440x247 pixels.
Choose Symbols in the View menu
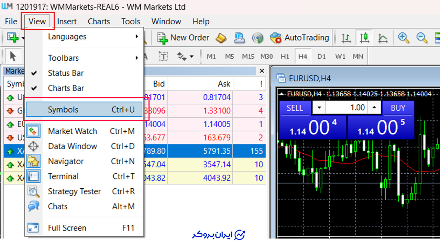(x=84, y=110)
